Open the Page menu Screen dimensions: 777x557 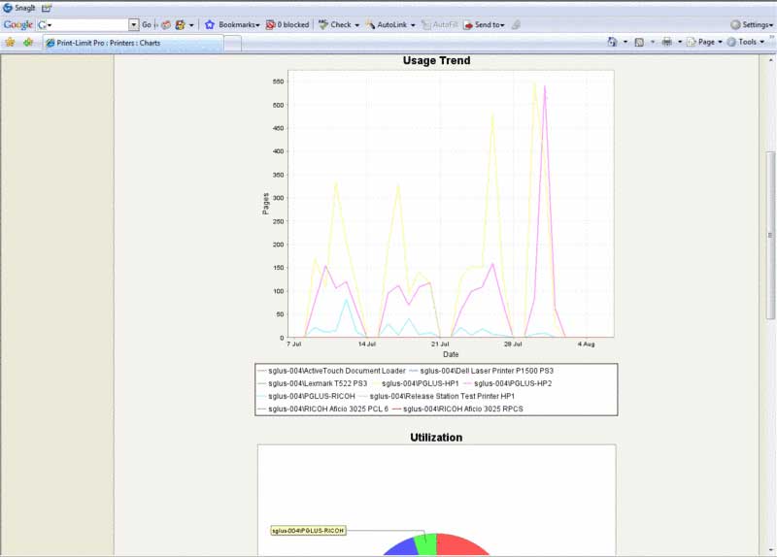click(704, 43)
